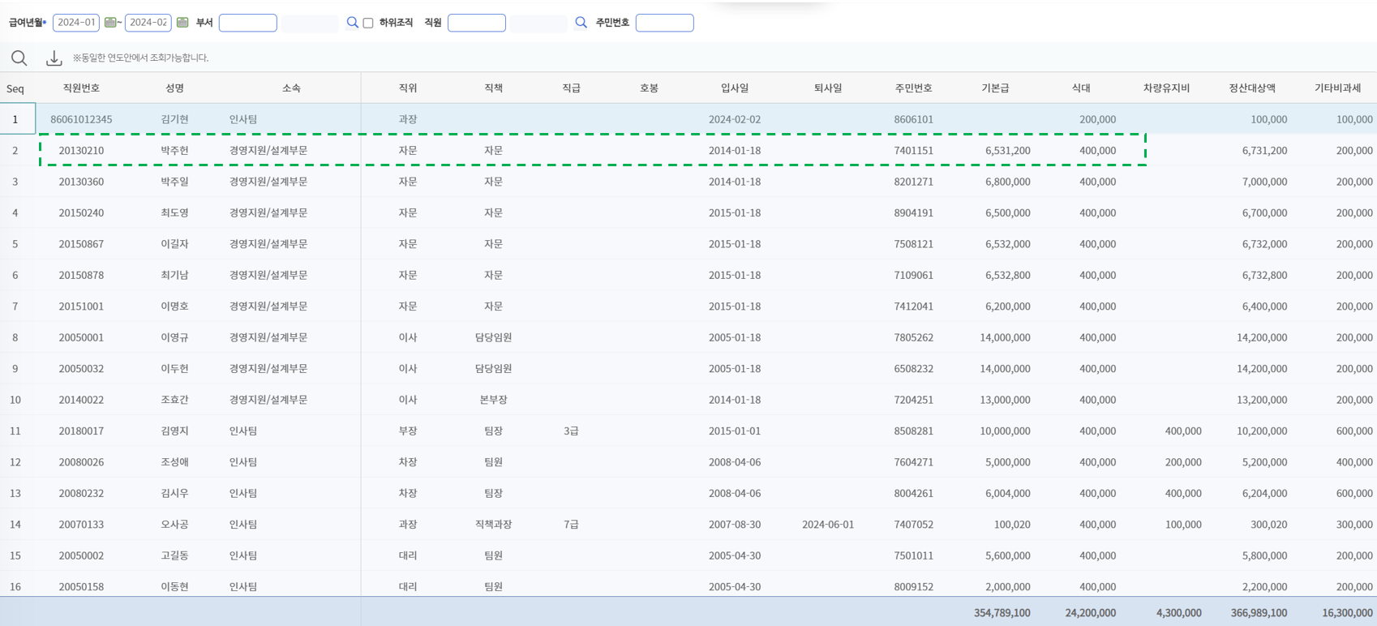Select employee number 86061012345
Screen dimensions: 1377x626
(x=81, y=119)
